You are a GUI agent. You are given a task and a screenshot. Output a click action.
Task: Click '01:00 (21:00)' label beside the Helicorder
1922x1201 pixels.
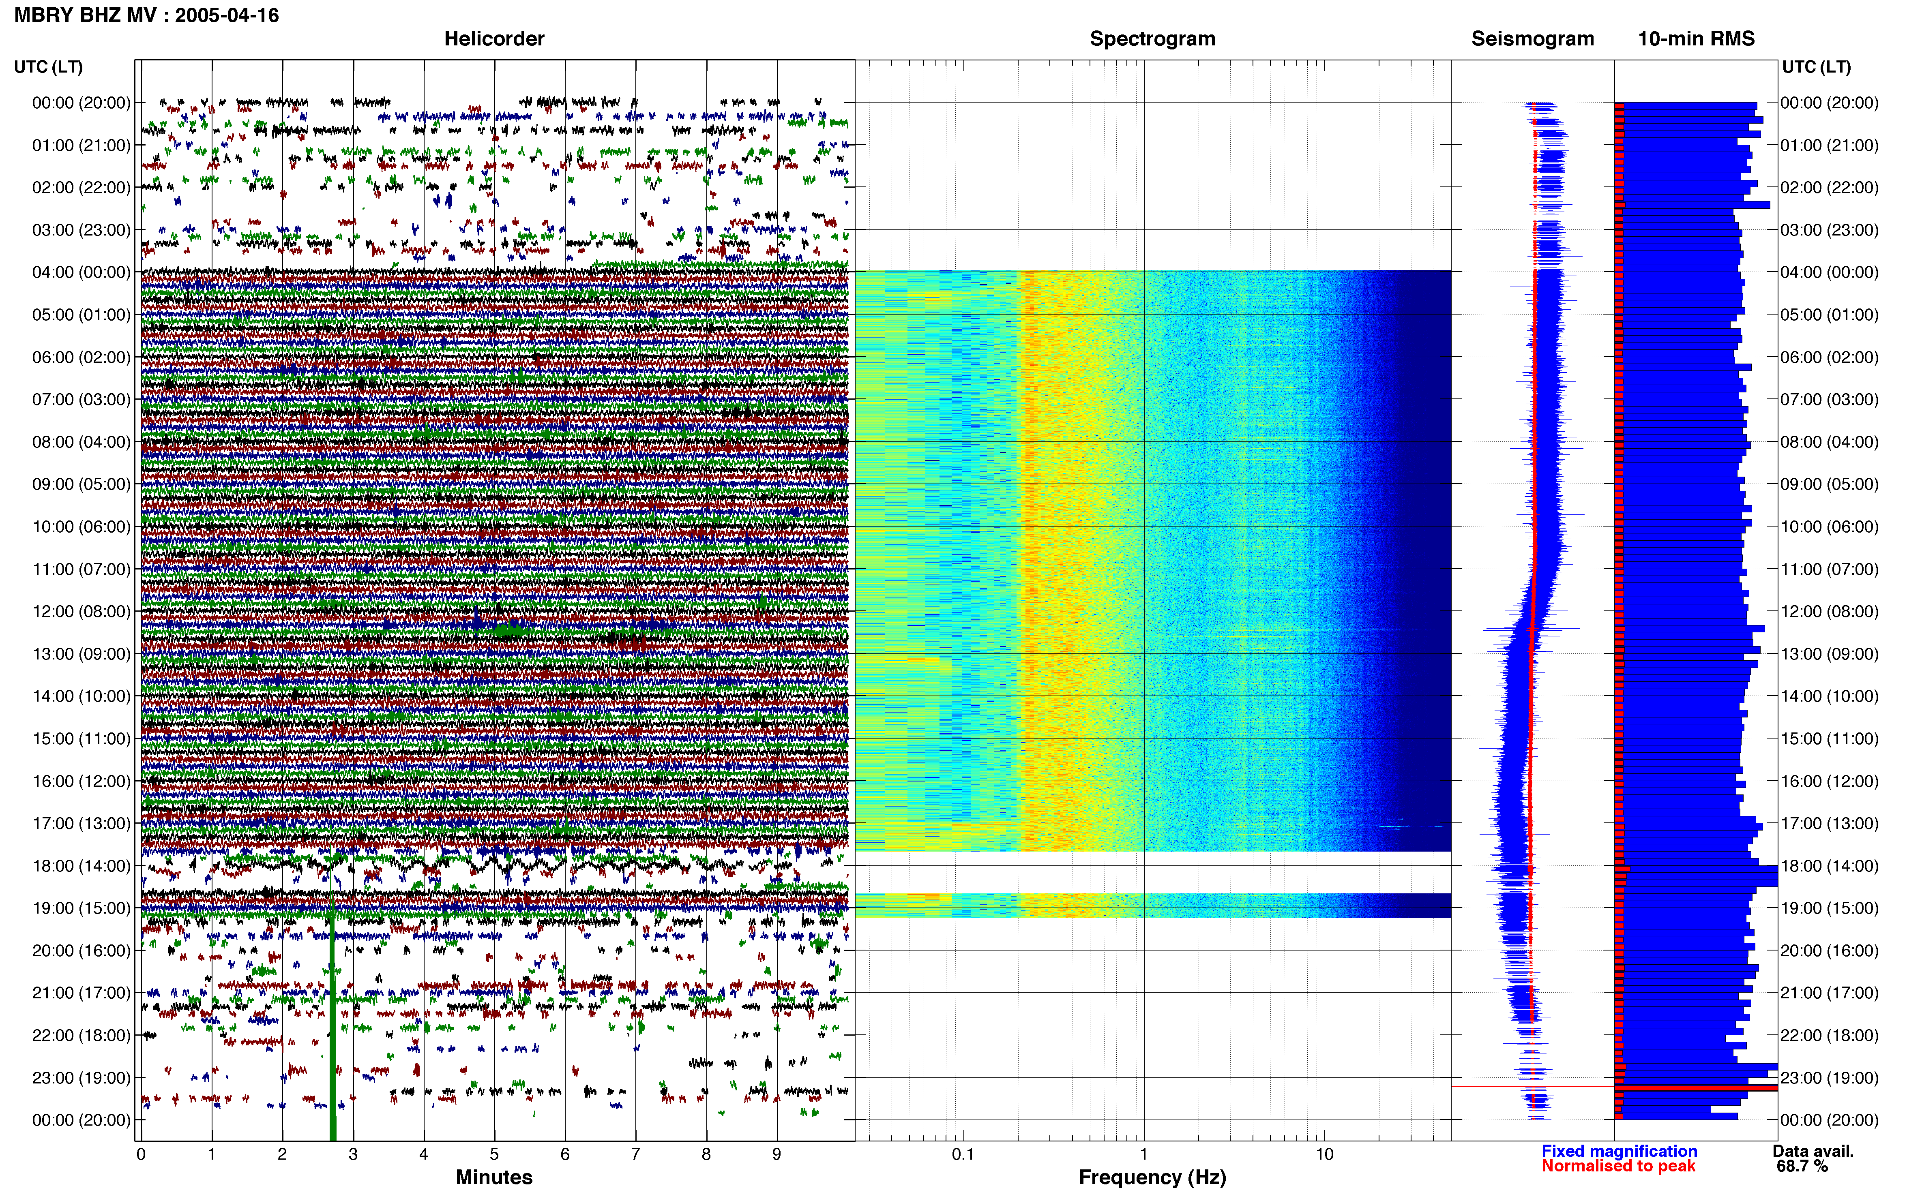click(x=81, y=146)
